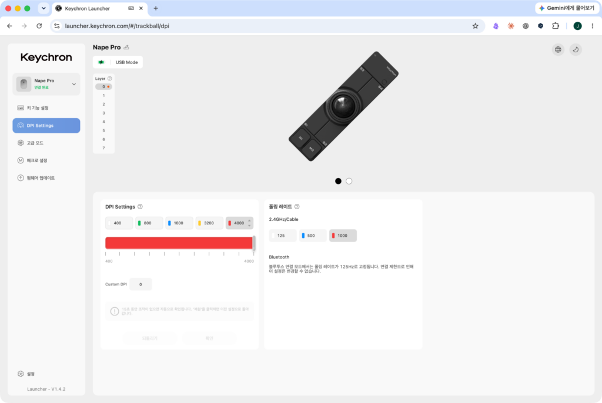
Task: Click the help icon next to DPI Settings heading
Action: (140, 206)
